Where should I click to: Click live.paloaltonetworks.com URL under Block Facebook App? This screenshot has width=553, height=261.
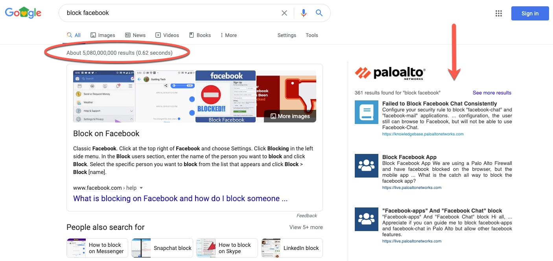pos(412,188)
